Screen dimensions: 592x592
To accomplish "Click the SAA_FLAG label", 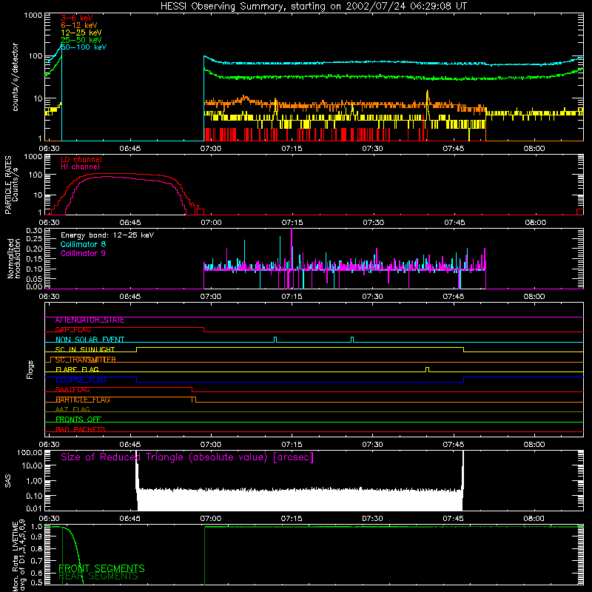I will click(73, 390).
